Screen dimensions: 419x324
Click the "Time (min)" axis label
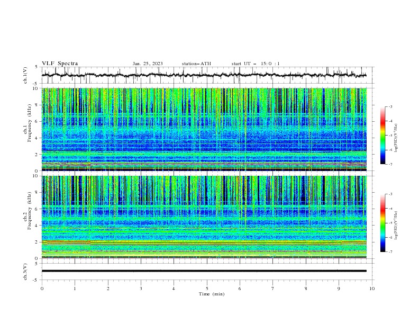tap(212, 294)
